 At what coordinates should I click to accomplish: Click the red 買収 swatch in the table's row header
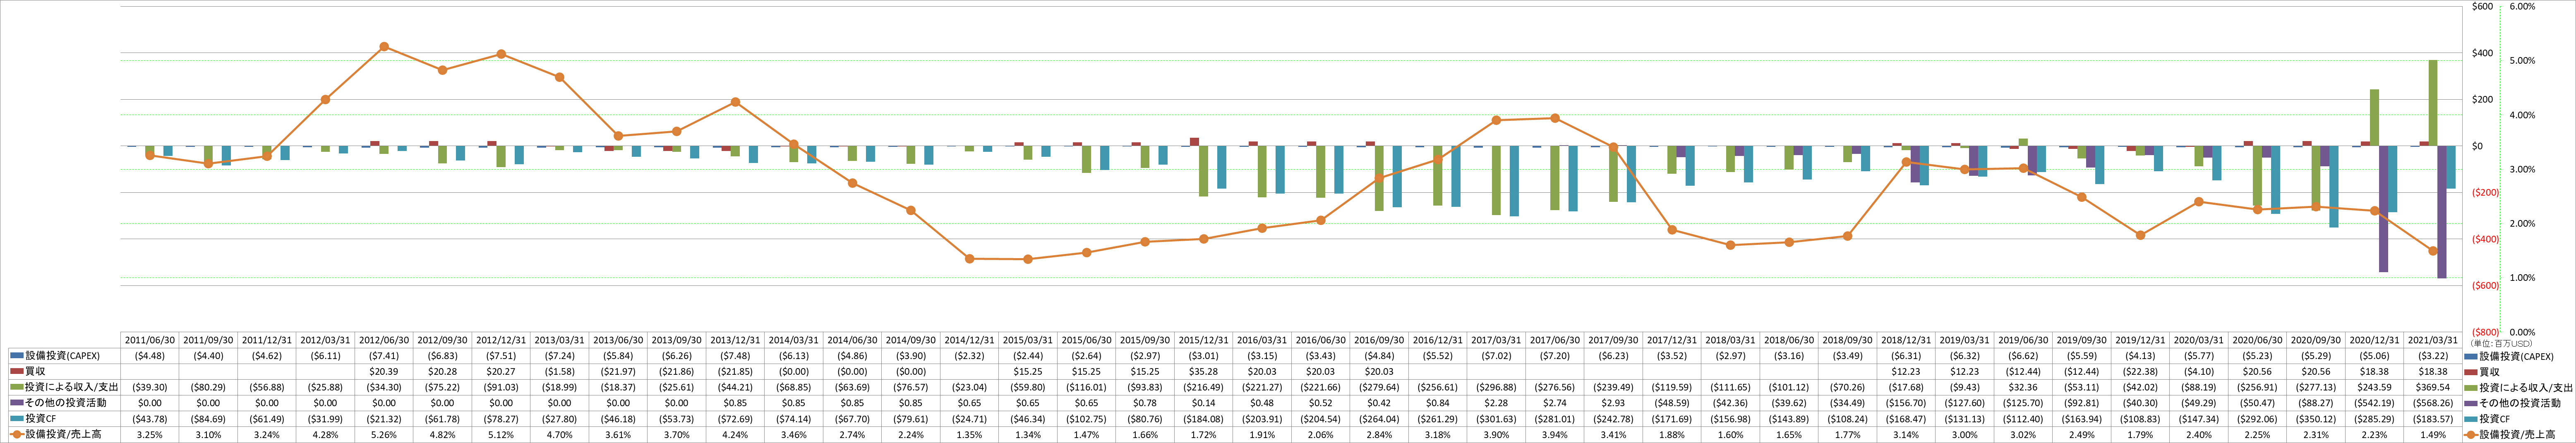[16, 371]
